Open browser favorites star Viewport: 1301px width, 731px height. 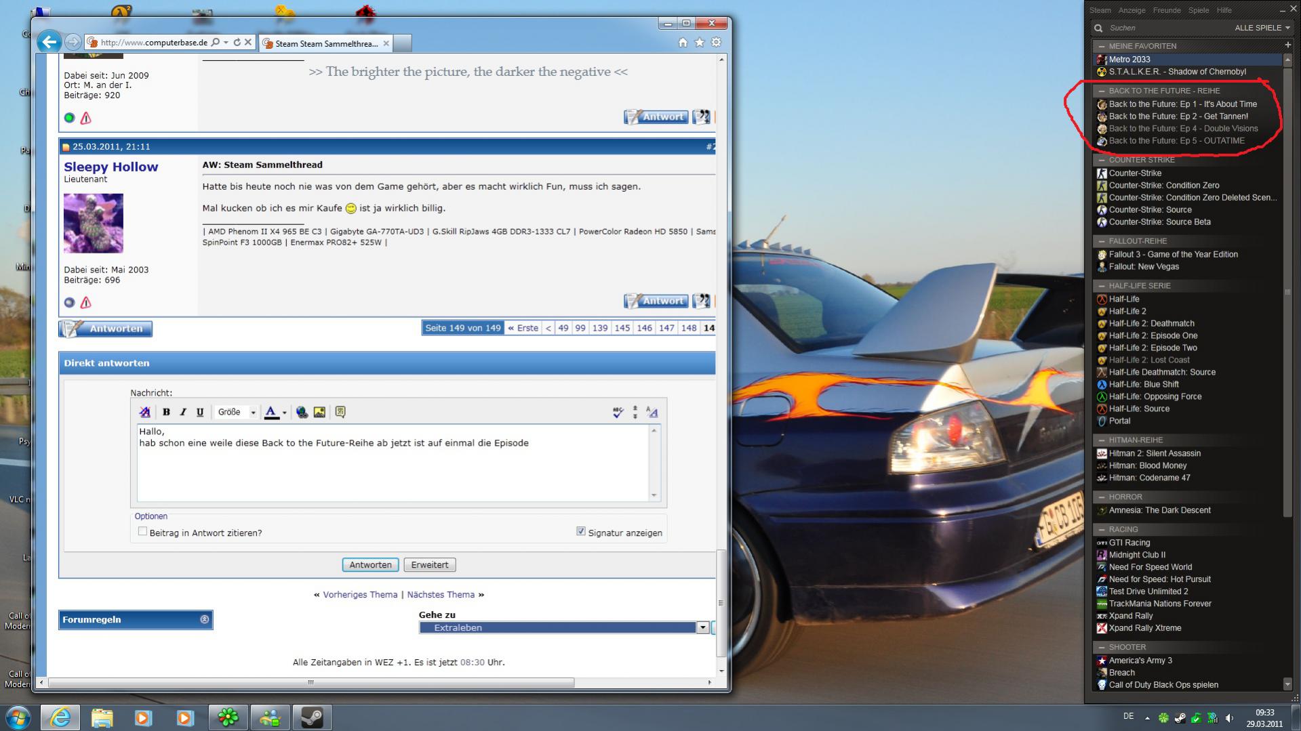699,42
